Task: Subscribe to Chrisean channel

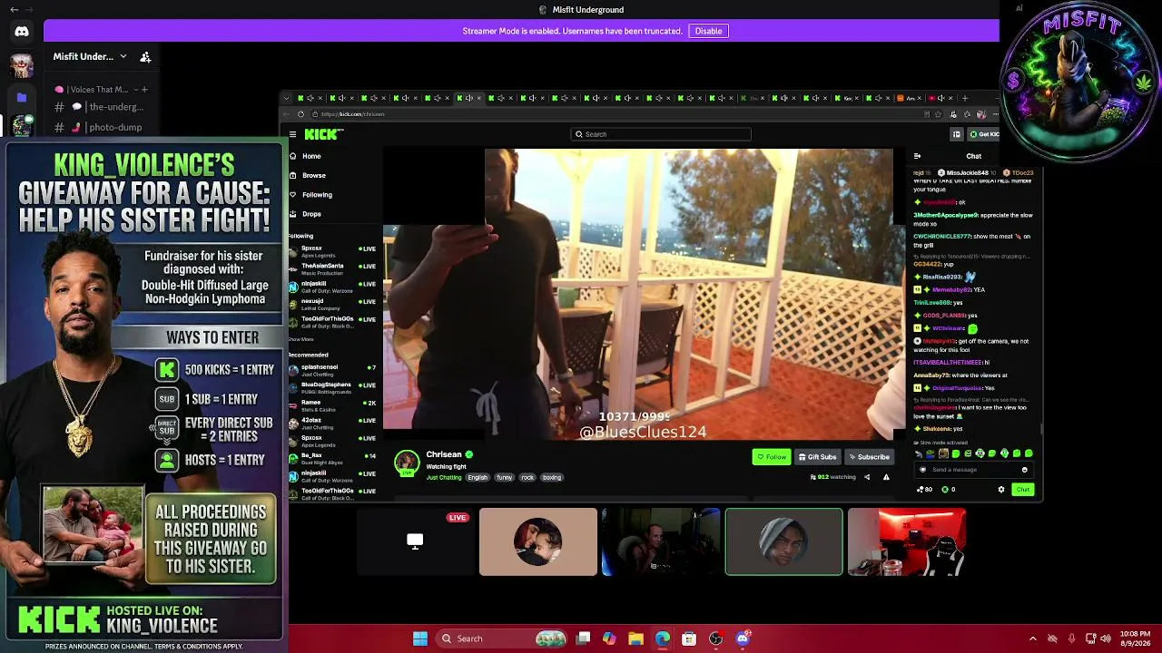Action: tap(869, 457)
